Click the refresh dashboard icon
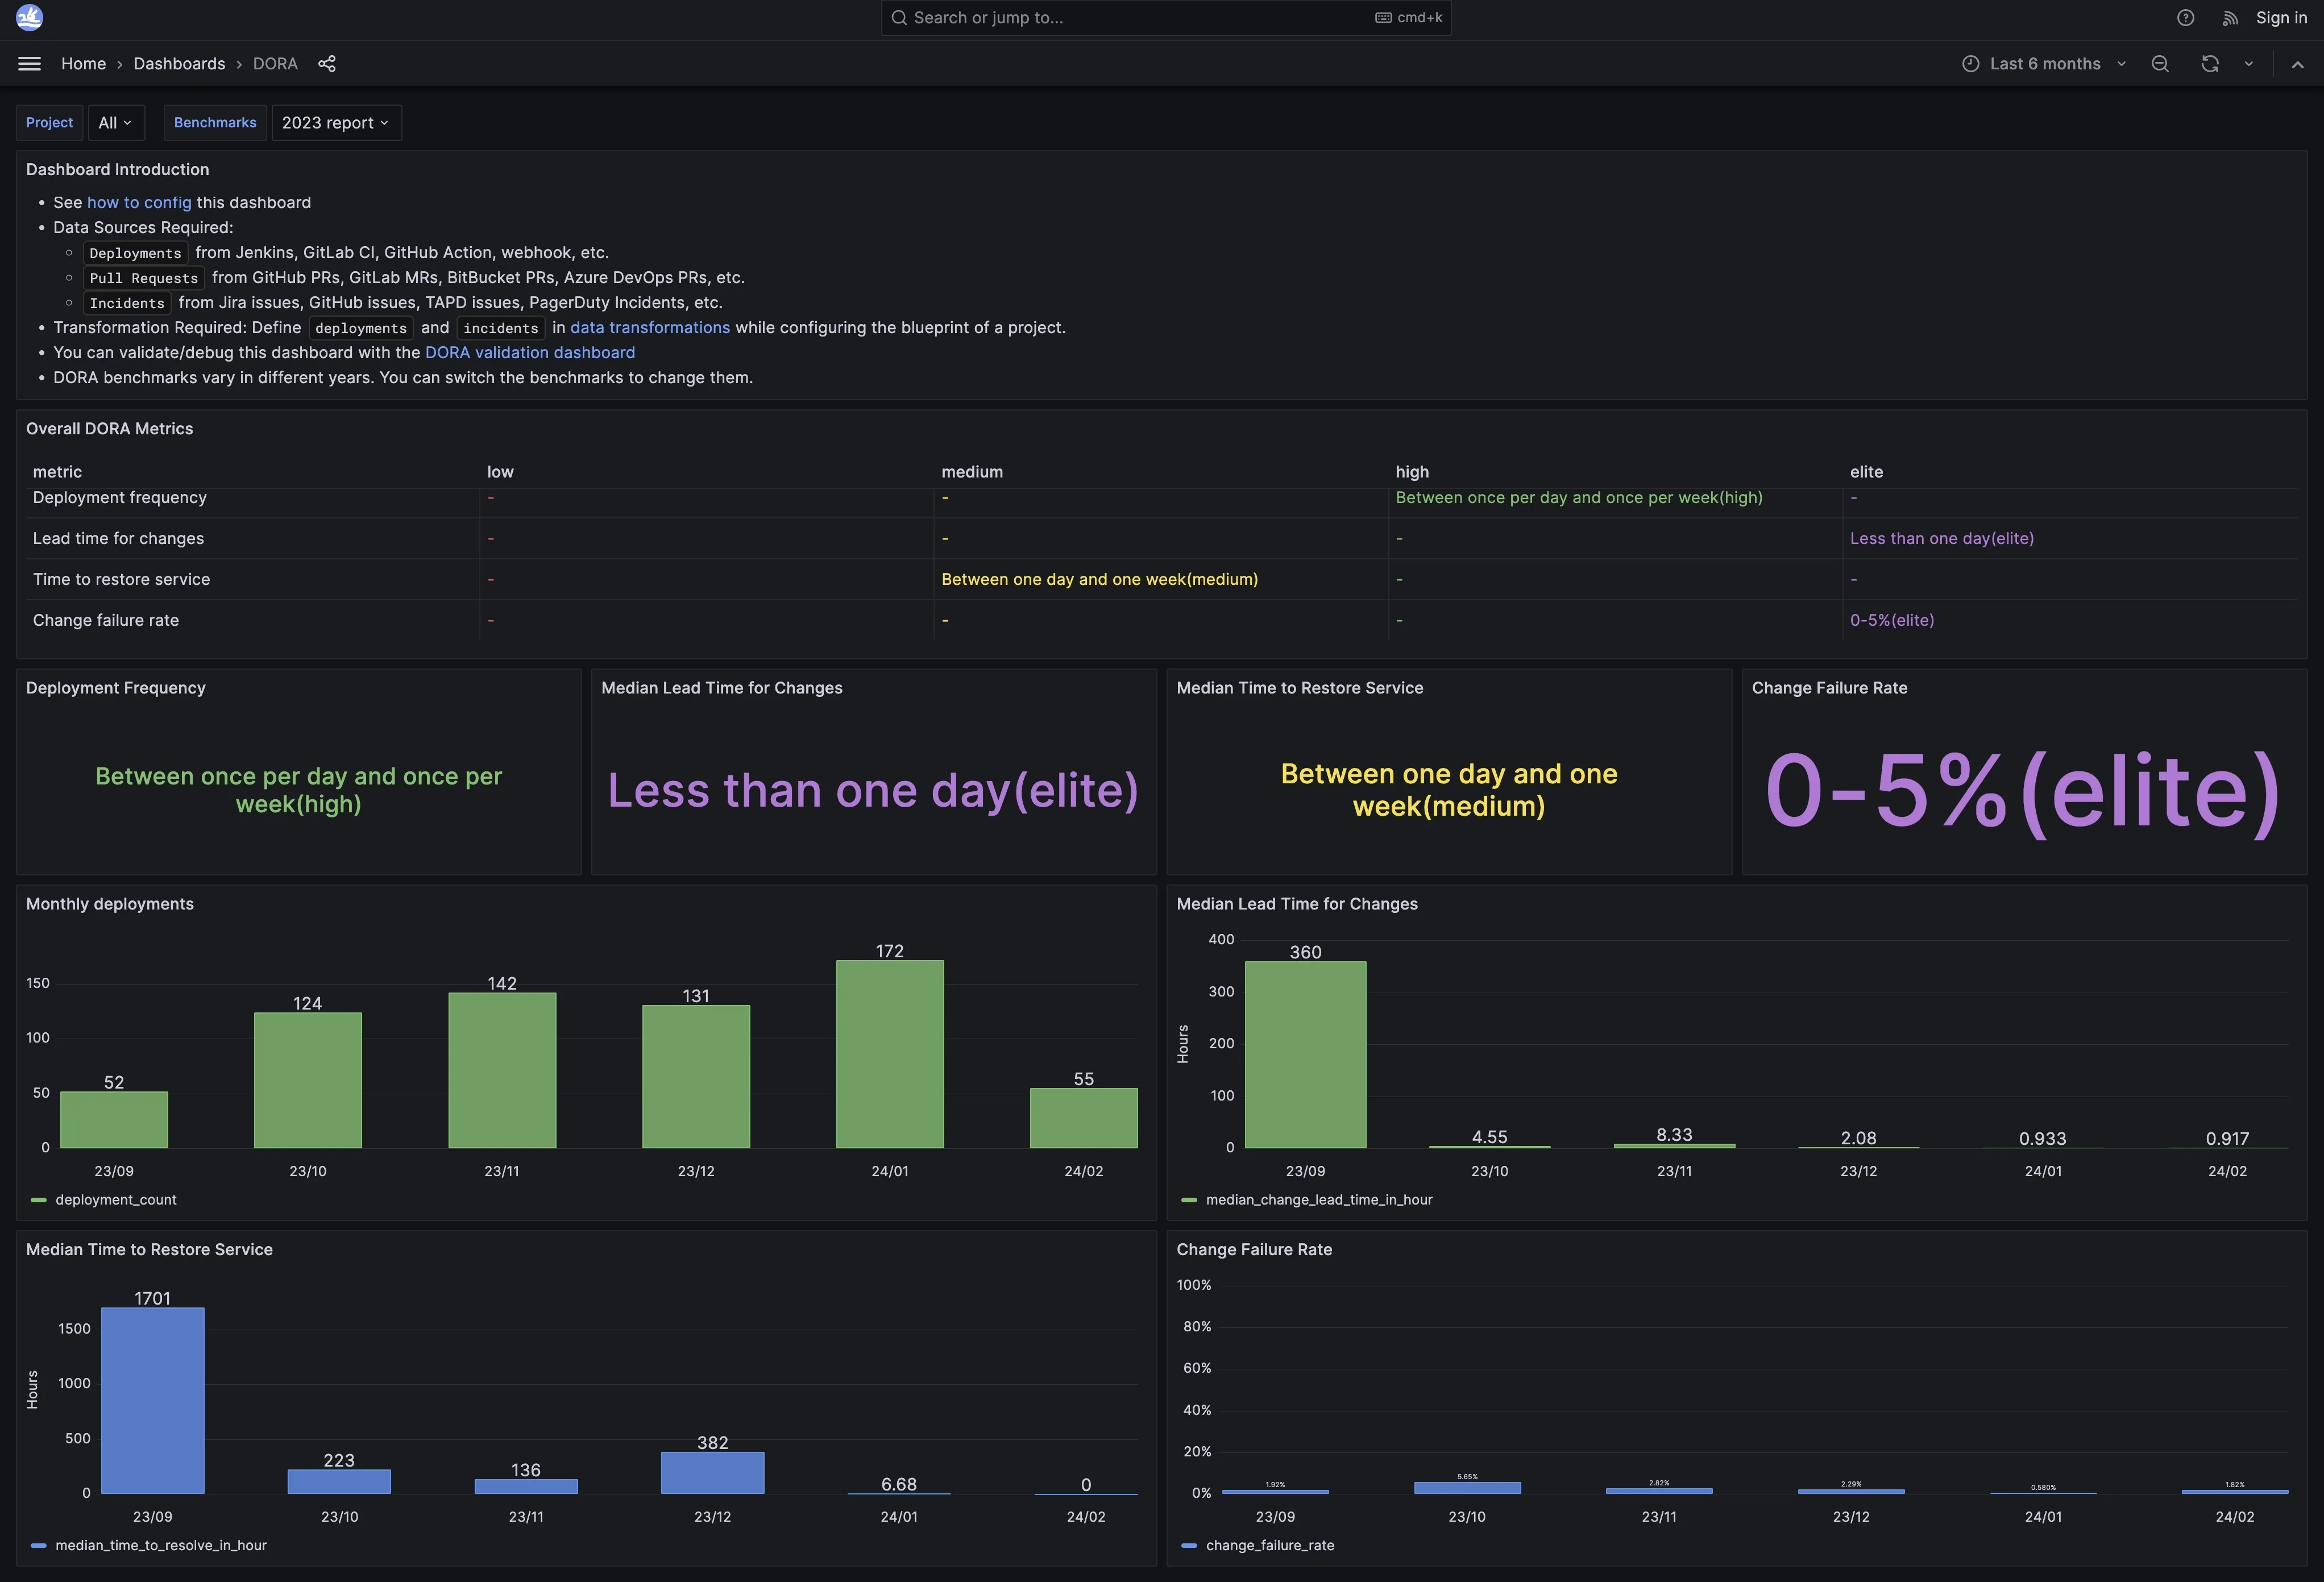This screenshot has height=1582, width=2324. [x=2210, y=64]
